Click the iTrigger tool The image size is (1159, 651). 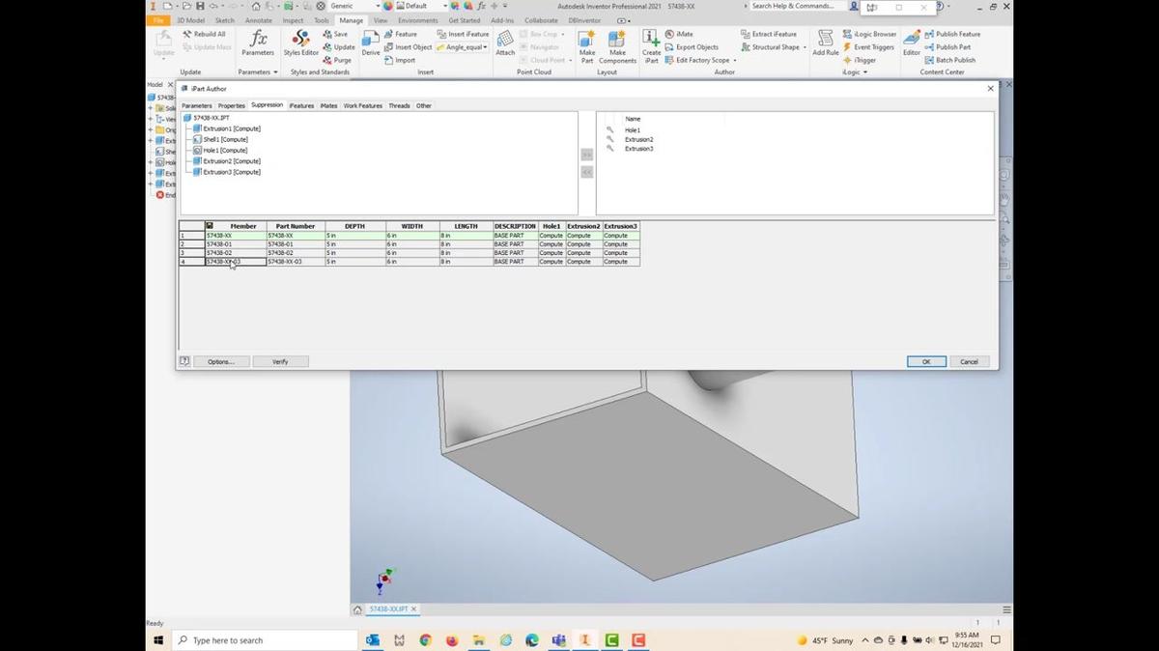click(x=860, y=60)
